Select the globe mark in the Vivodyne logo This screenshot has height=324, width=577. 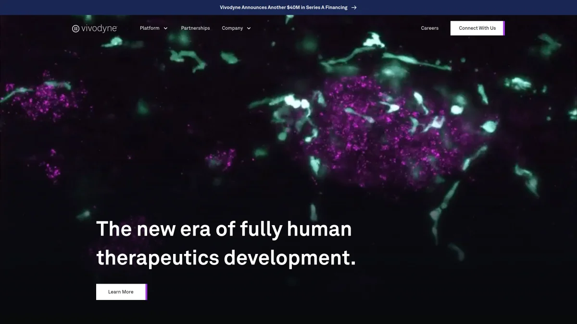tap(75, 28)
